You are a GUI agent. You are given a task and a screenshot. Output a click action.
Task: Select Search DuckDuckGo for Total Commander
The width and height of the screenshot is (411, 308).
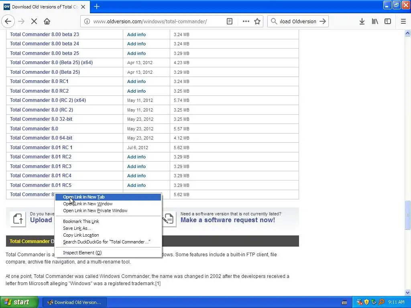[x=108, y=242]
